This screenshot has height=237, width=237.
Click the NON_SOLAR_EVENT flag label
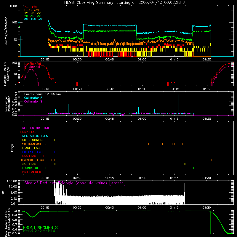[36, 136]
